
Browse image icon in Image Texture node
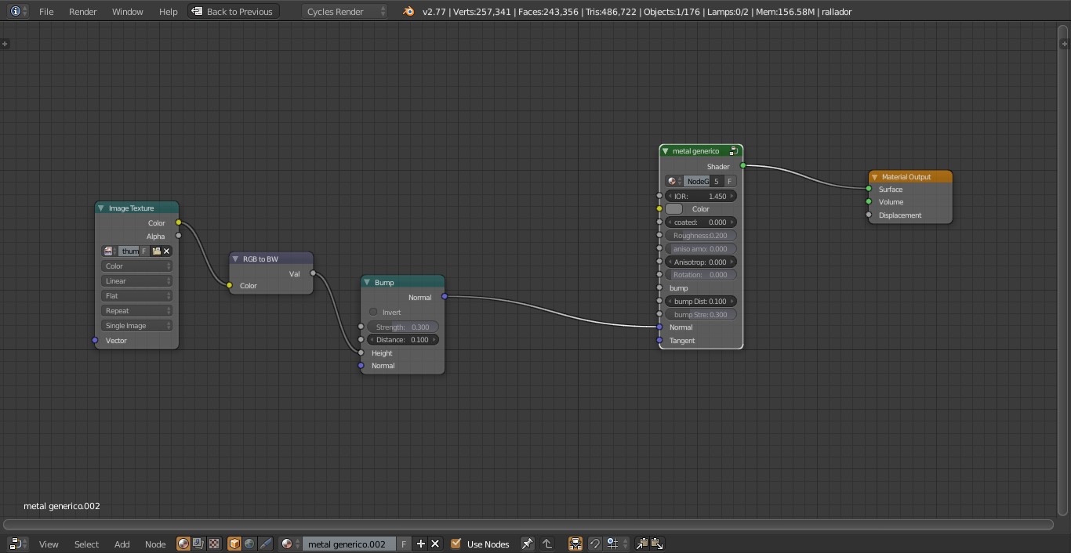click(109, 251)
